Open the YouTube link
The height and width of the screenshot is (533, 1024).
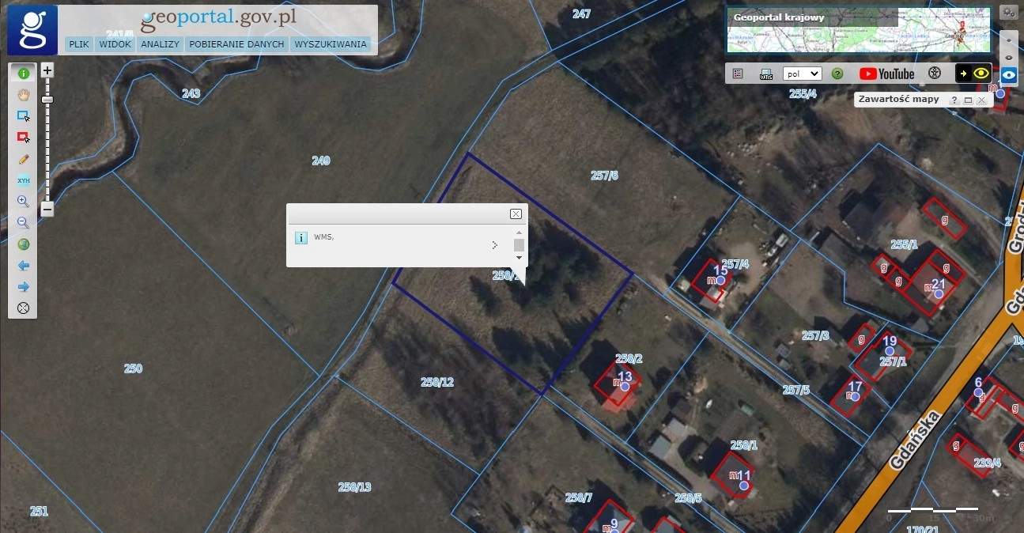click(886, 74)
